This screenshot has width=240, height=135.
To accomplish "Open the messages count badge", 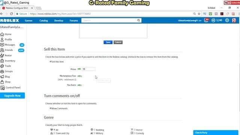I will (x=22, y=45).
